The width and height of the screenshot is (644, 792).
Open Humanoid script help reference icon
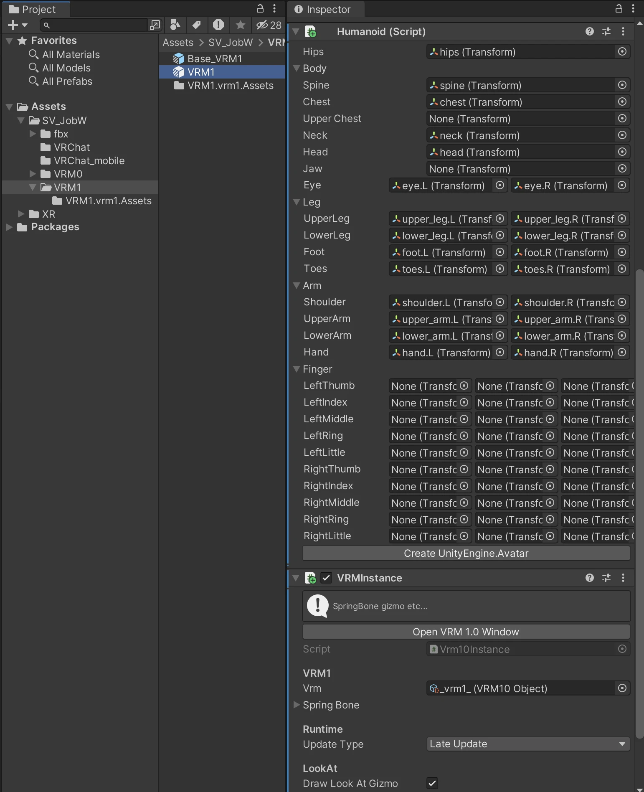click(x=590, y=32)
